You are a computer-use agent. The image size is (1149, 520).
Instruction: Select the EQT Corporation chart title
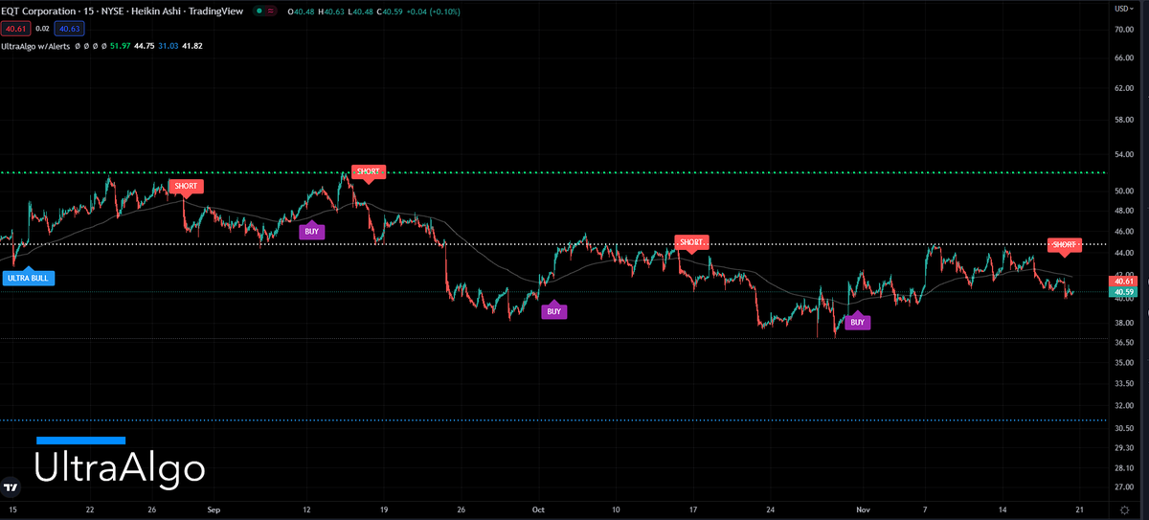tap(121, 11)
